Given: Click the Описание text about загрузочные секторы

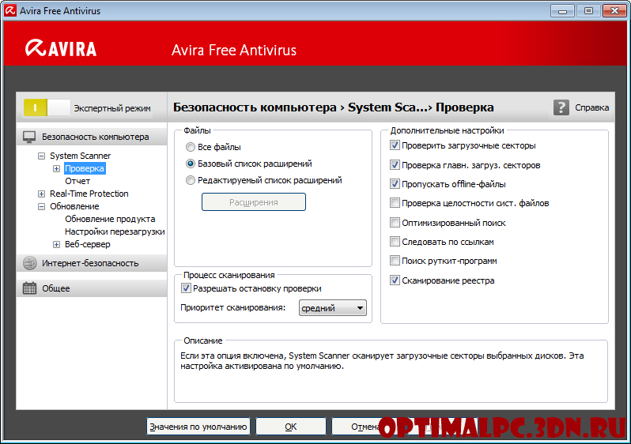Looking at the screenshot, I should click(x=382, y=361).
